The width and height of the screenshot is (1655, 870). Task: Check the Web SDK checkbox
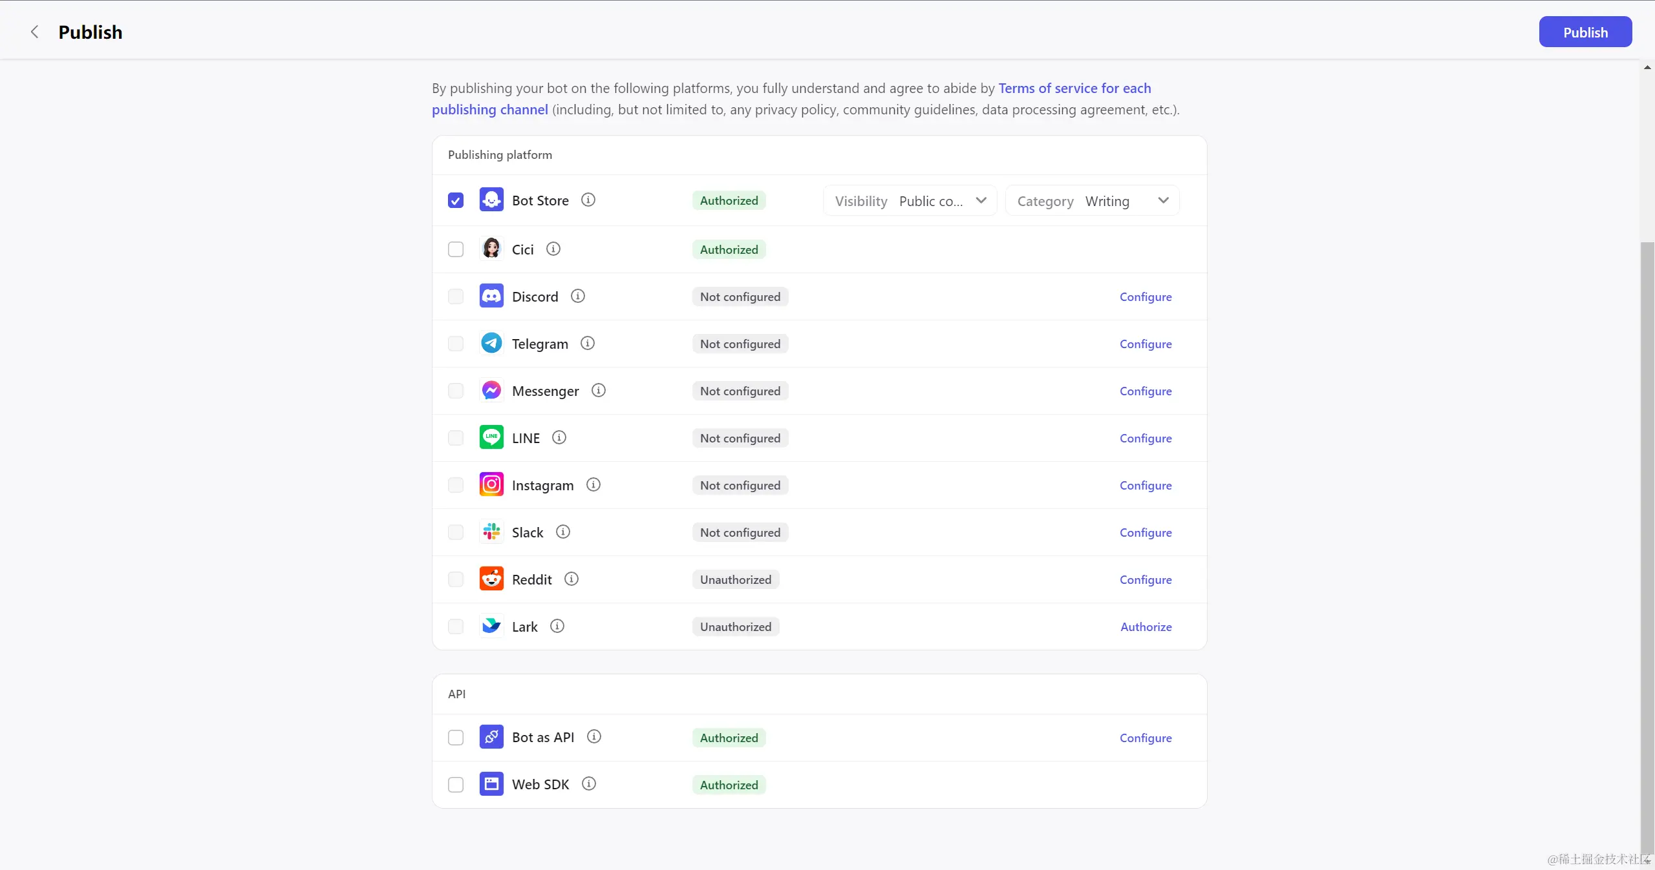[x=456, y=785]
